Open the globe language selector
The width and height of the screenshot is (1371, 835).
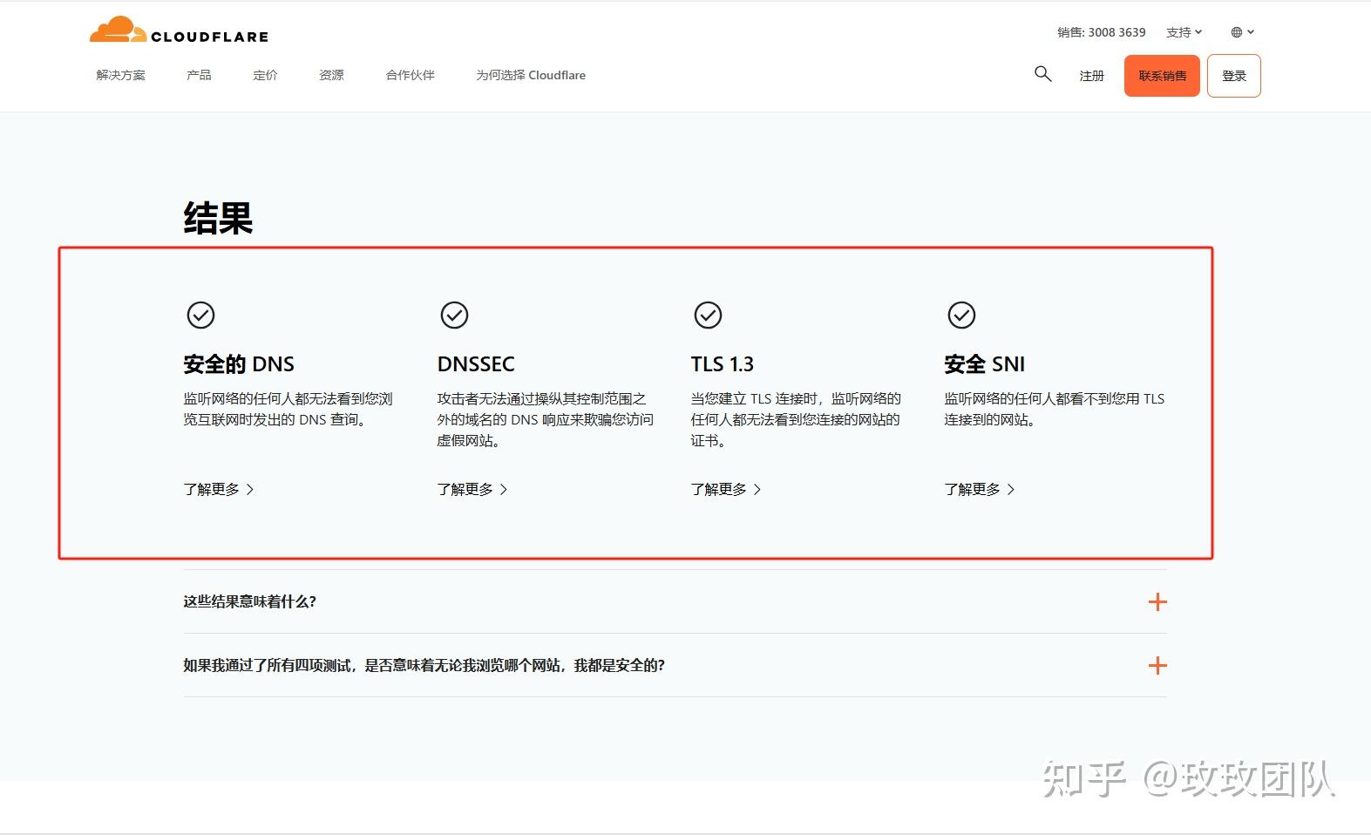[1242, 32]
